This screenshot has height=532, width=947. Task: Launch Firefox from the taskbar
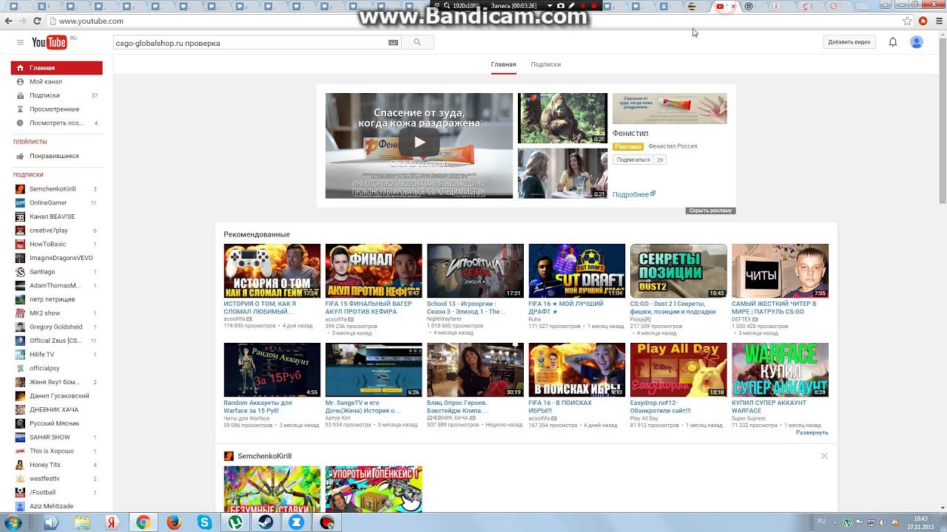174,522
